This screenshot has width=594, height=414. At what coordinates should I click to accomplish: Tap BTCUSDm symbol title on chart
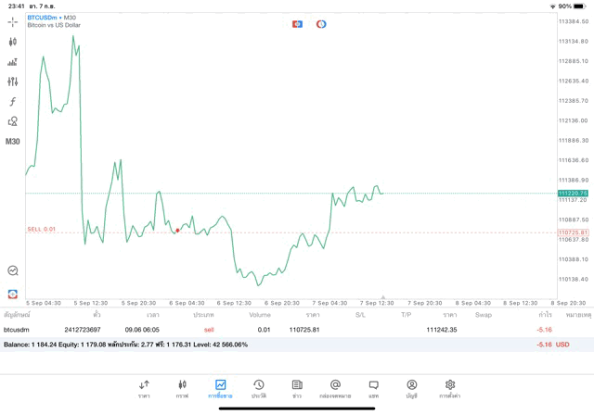(51, 17)
